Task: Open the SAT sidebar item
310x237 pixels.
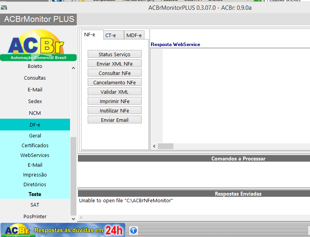Action: pyautogui.click(x=35, y=205)
